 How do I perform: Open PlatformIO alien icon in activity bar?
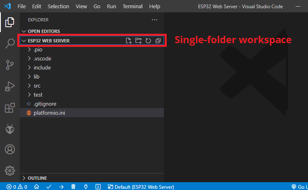(10, 129)
